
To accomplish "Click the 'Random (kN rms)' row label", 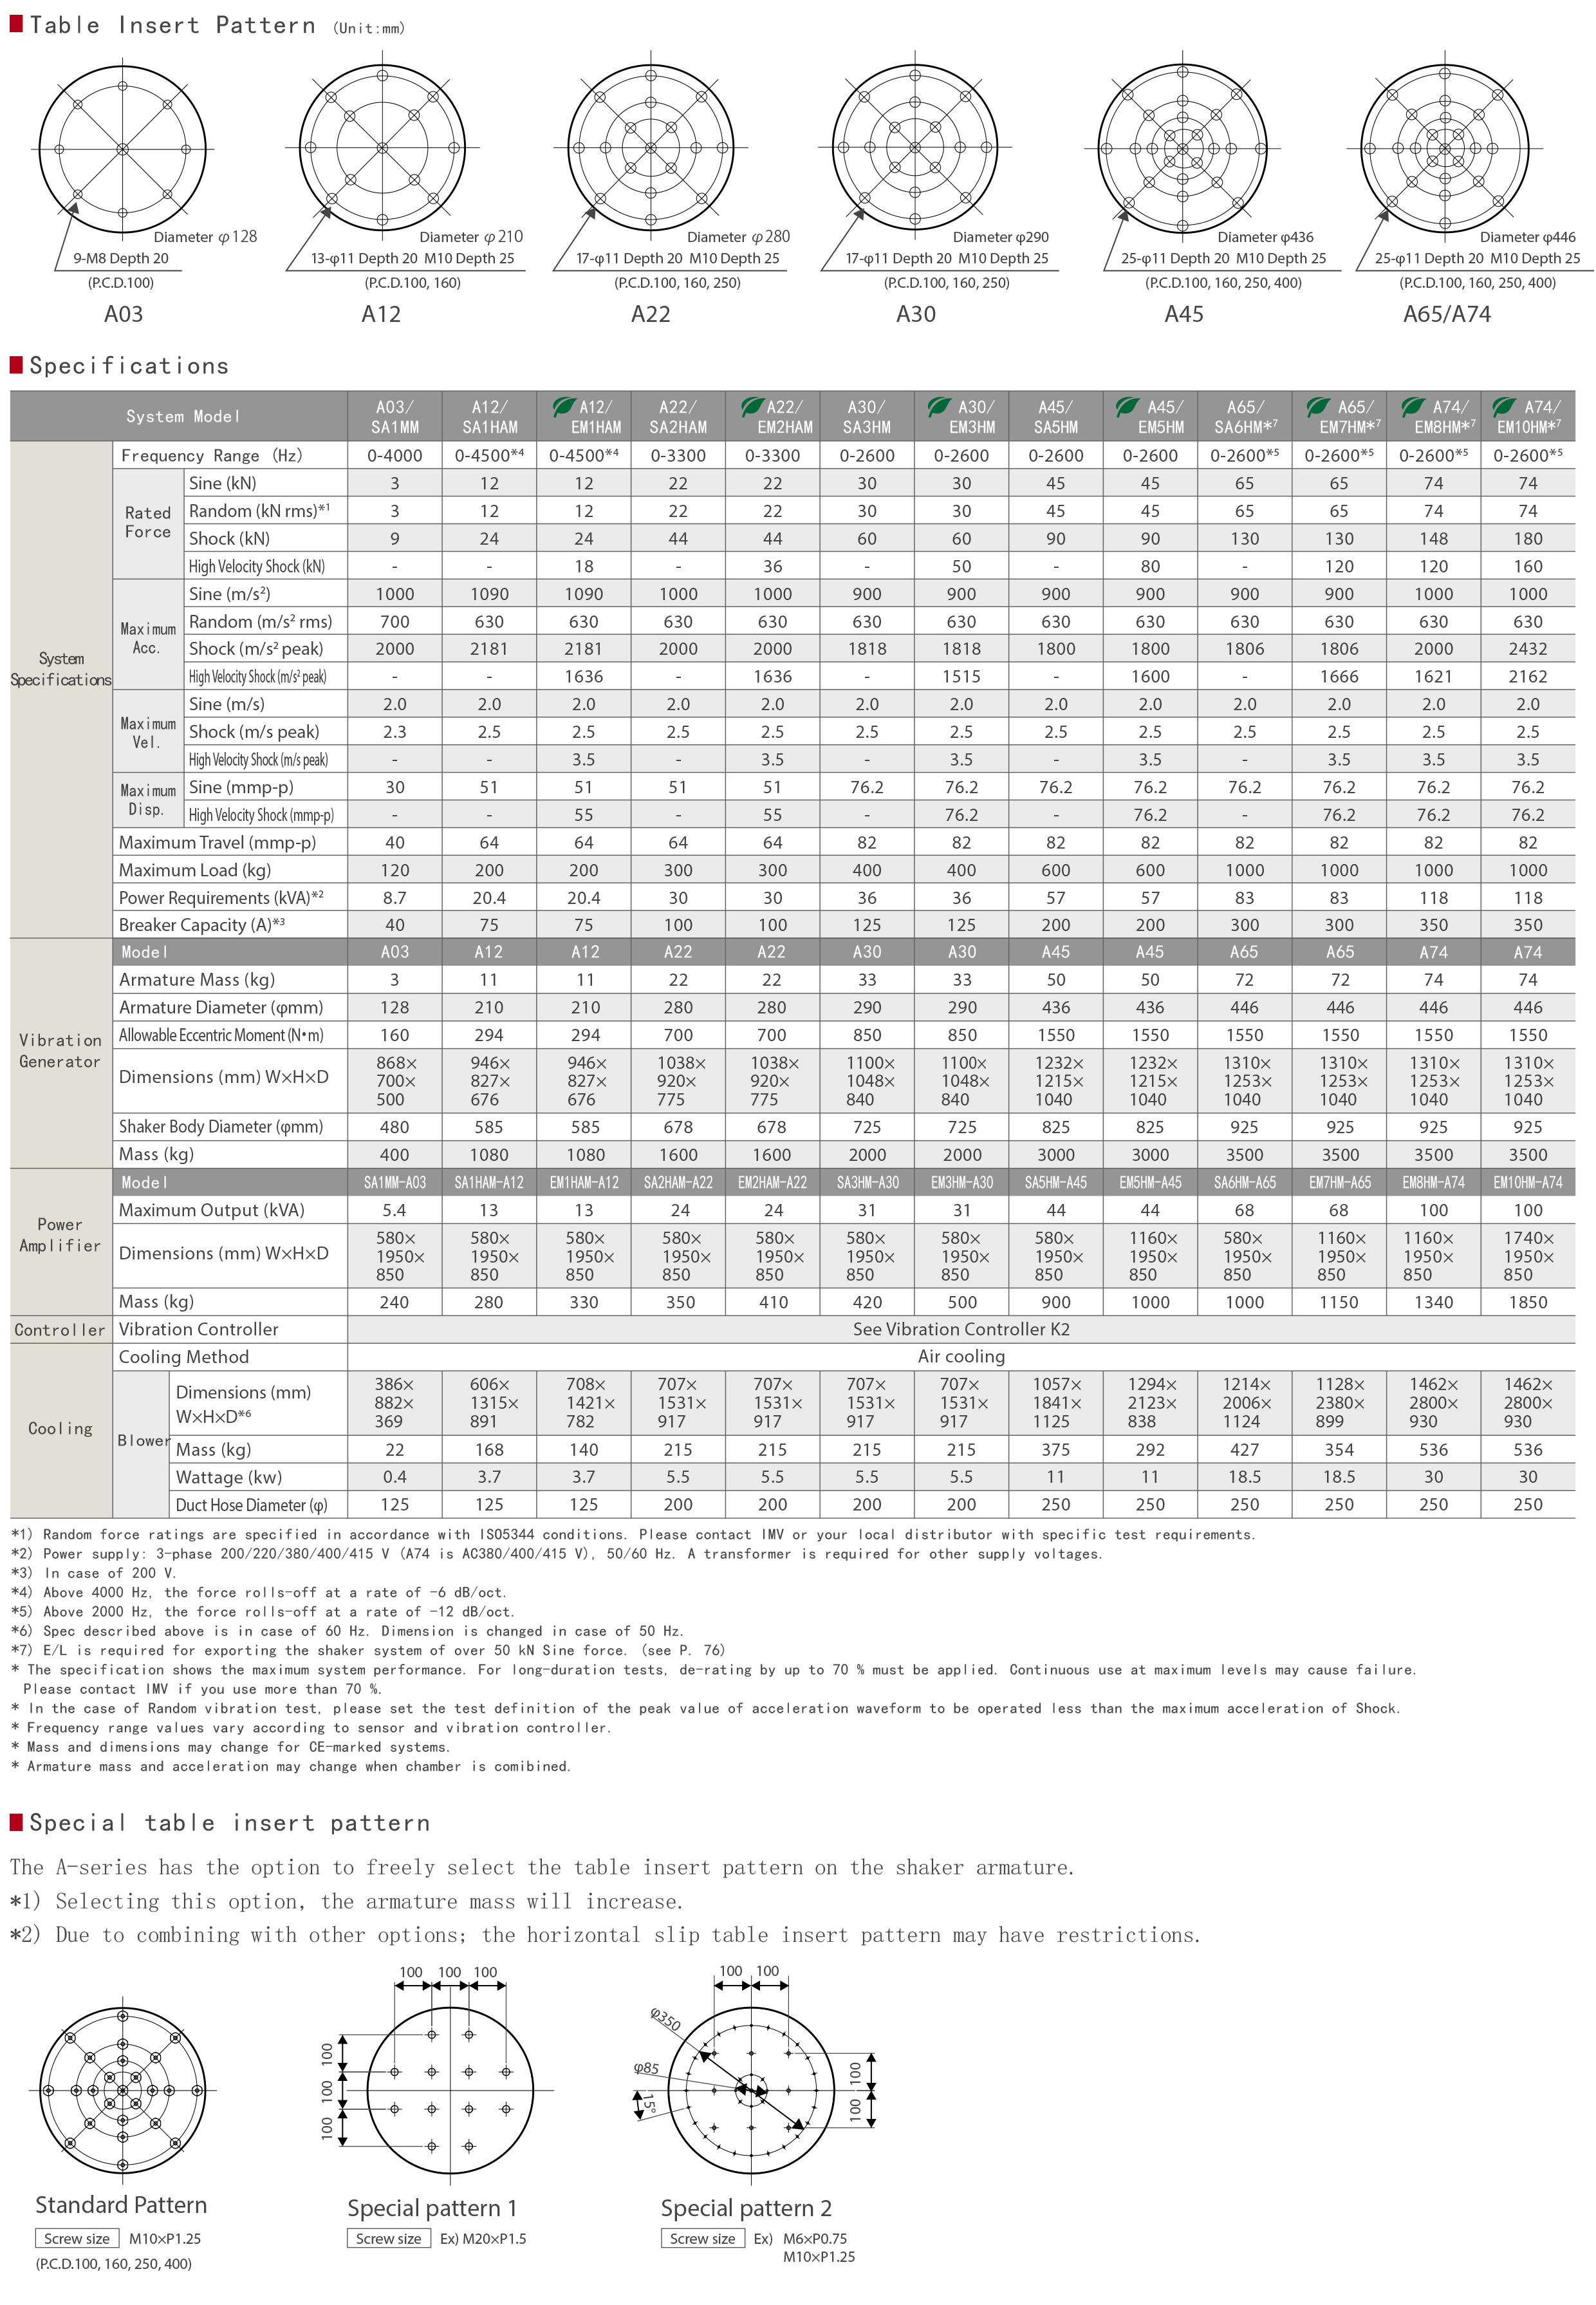I will tap(259, 510).
